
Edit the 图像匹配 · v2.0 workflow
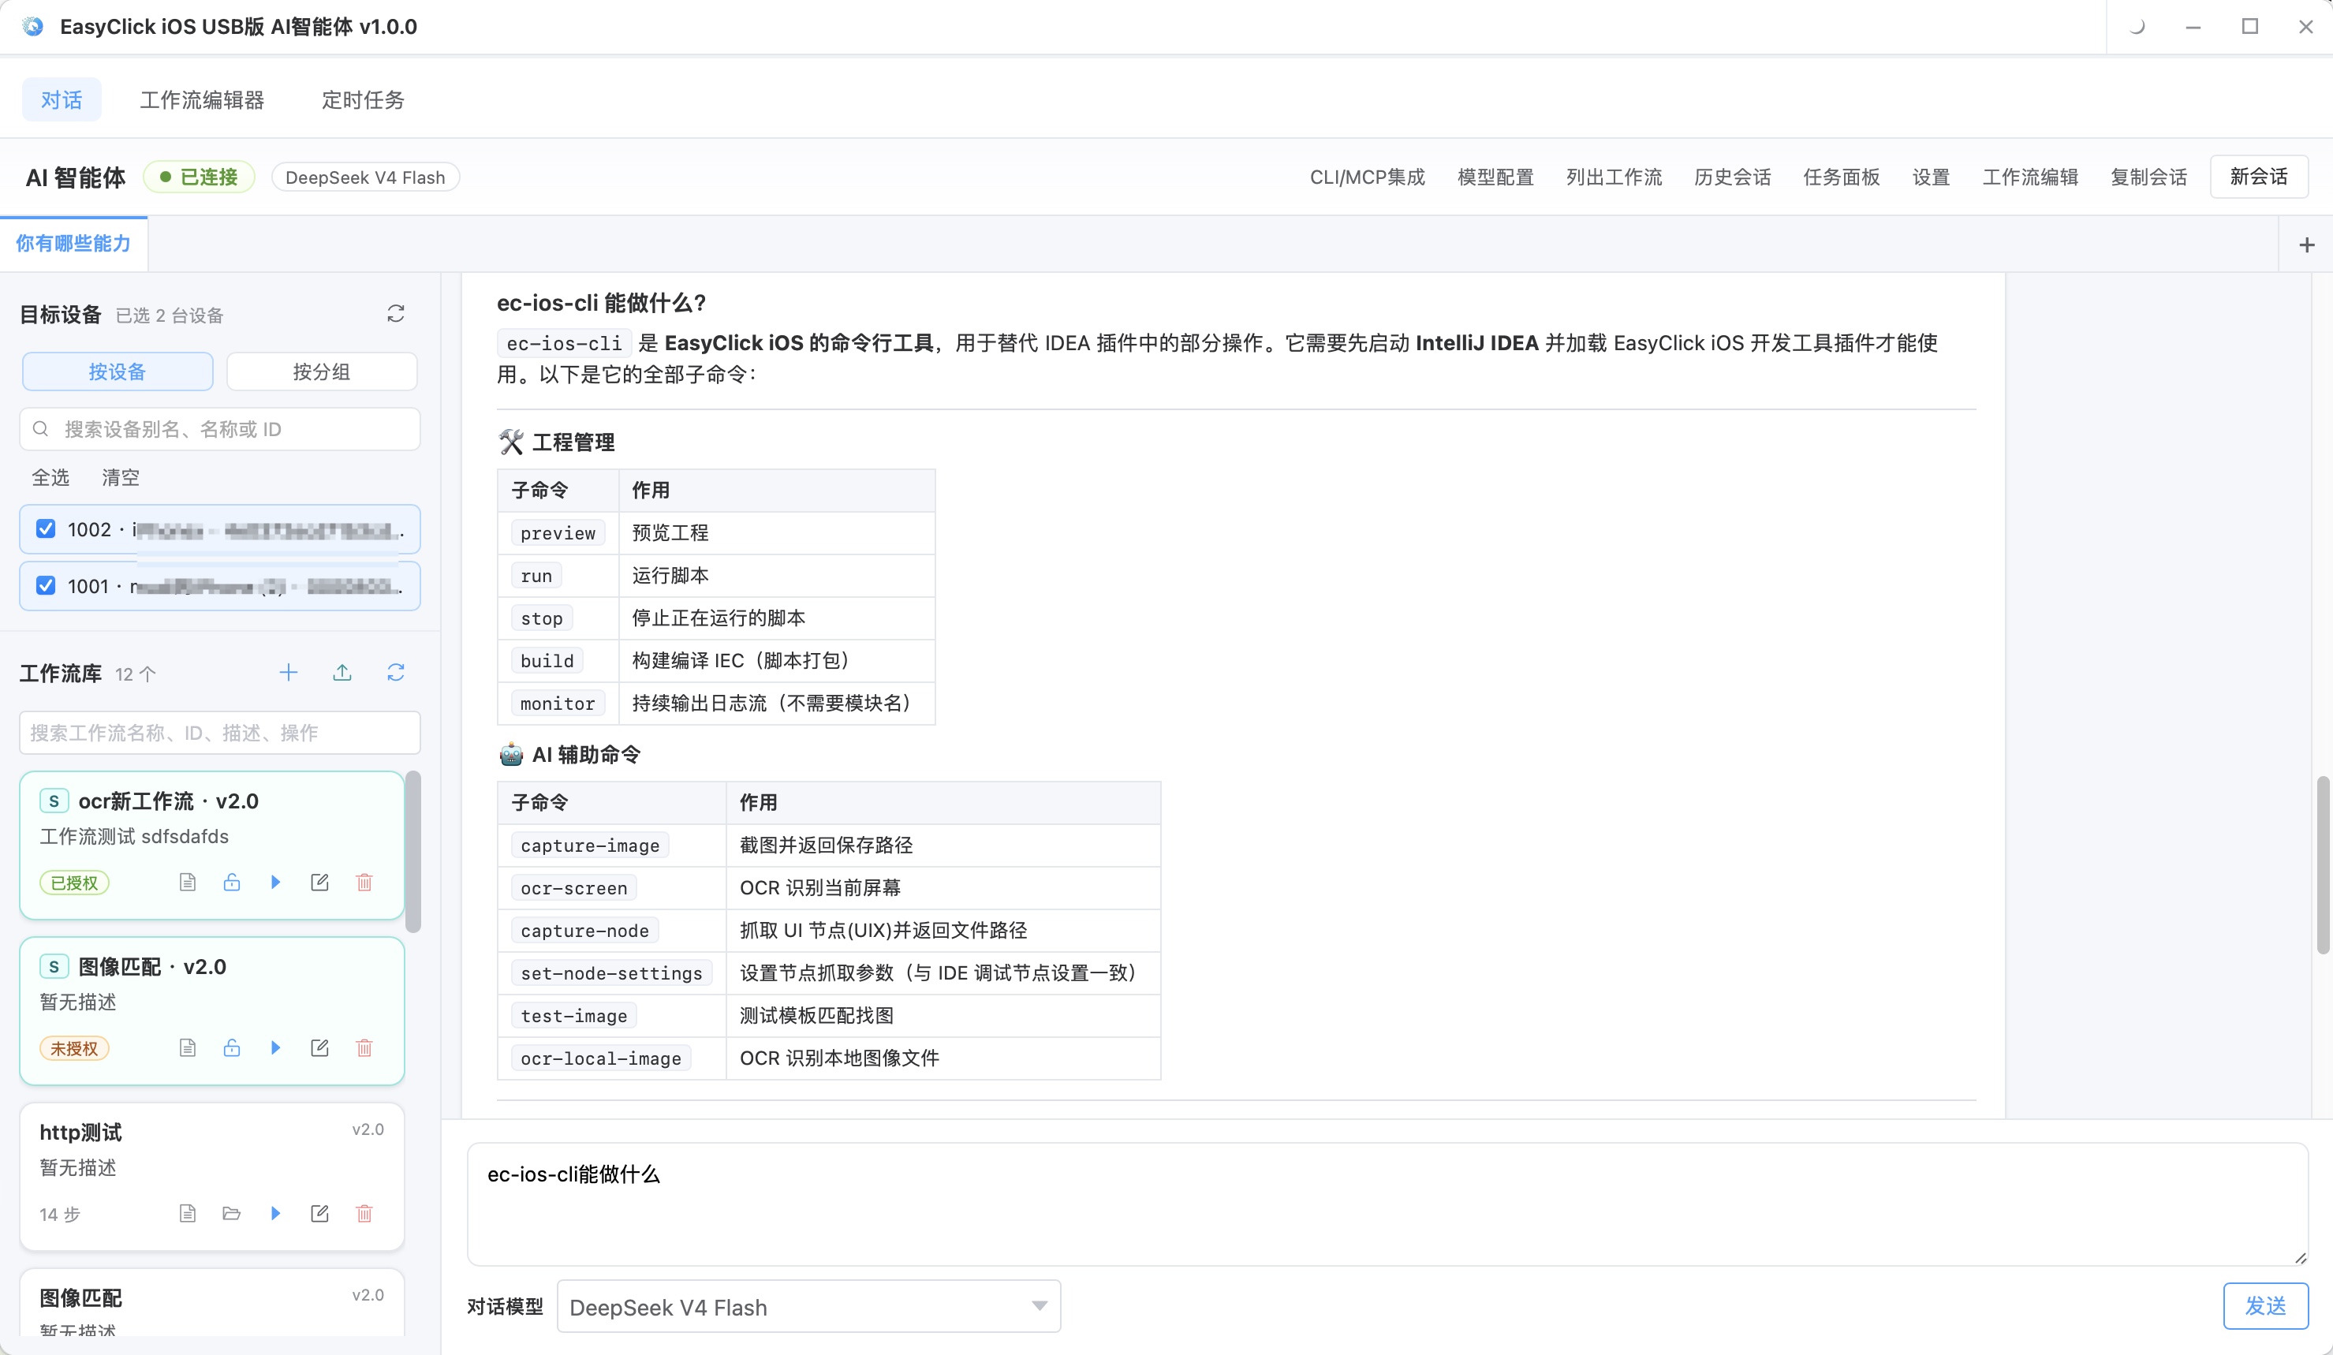point(319,1047)
